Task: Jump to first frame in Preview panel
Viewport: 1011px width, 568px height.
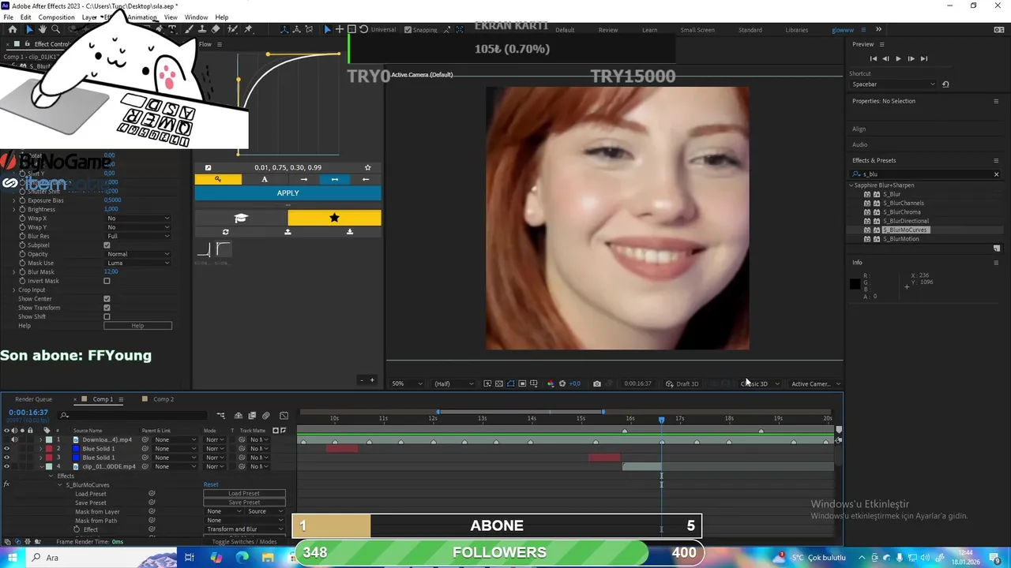Action: click(x=873, y=58)
